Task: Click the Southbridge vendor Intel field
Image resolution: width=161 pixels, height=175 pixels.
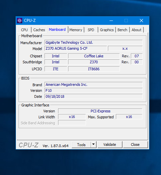Action: pyautogui.click(x=56, y=62)
